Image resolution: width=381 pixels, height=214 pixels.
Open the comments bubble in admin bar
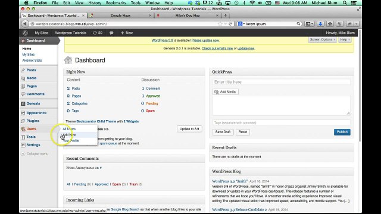coord(111,33)
